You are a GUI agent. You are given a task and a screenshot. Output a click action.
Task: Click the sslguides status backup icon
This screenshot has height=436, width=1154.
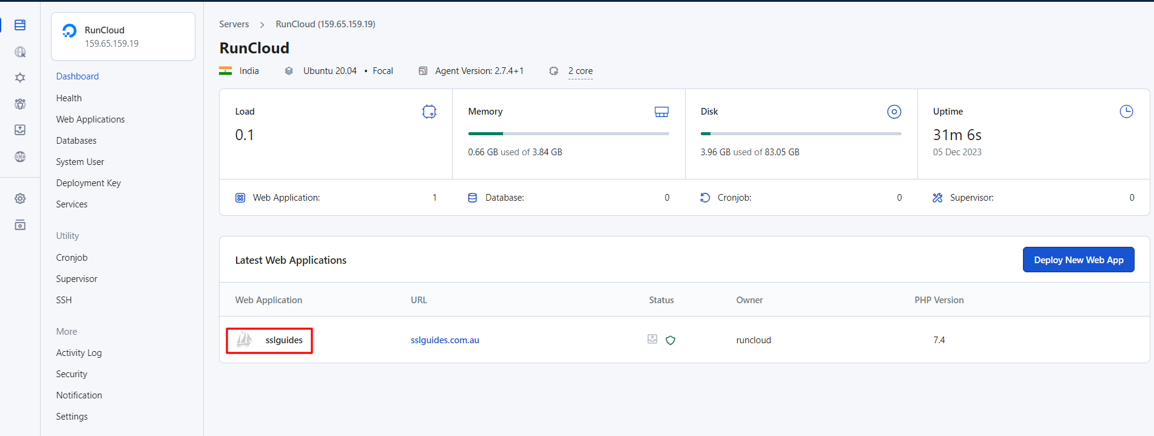[652, 339]
